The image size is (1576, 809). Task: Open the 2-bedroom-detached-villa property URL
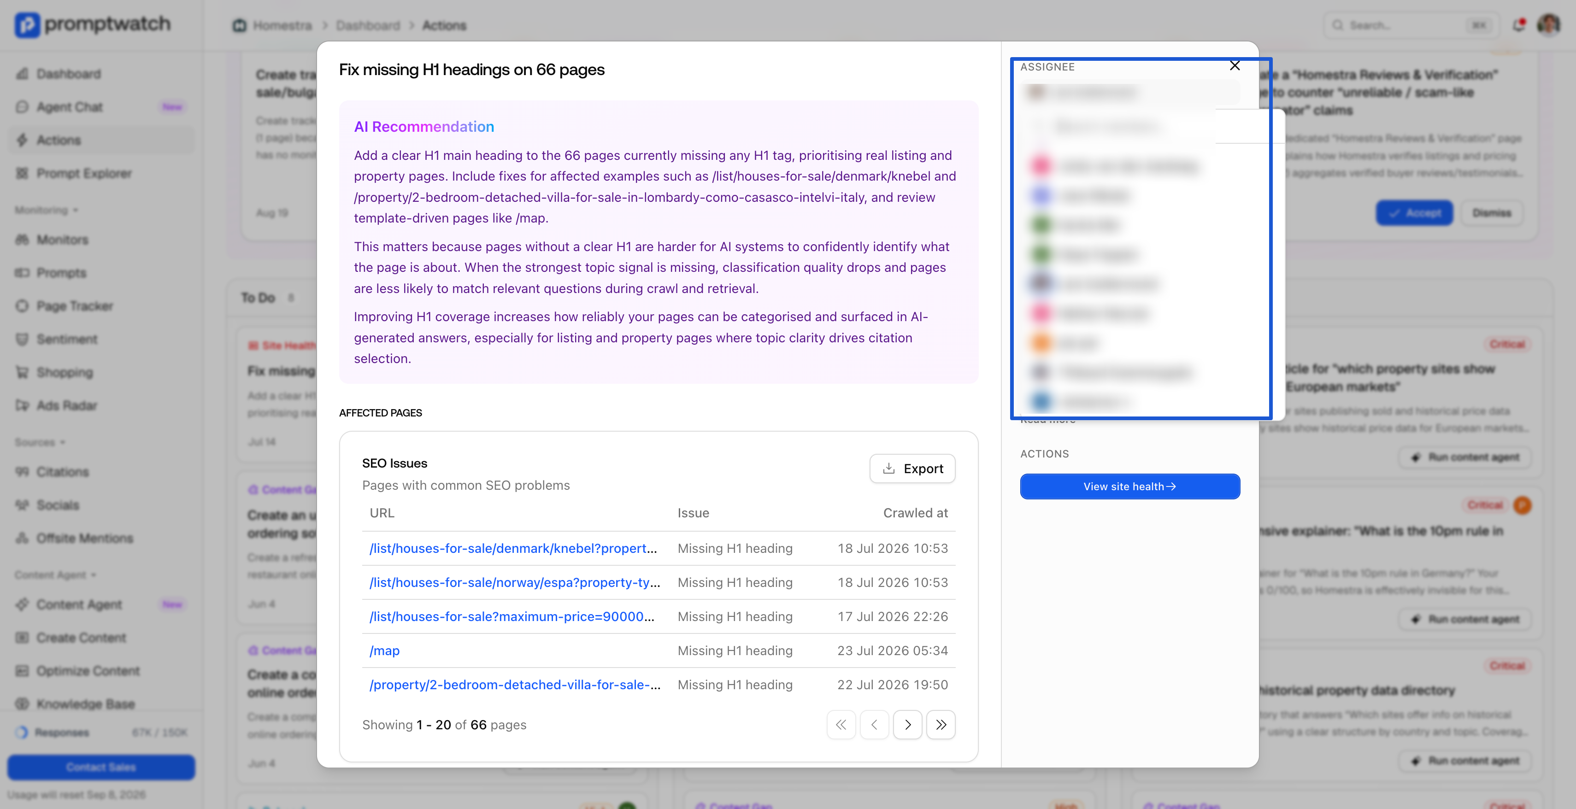click(515, 685)
